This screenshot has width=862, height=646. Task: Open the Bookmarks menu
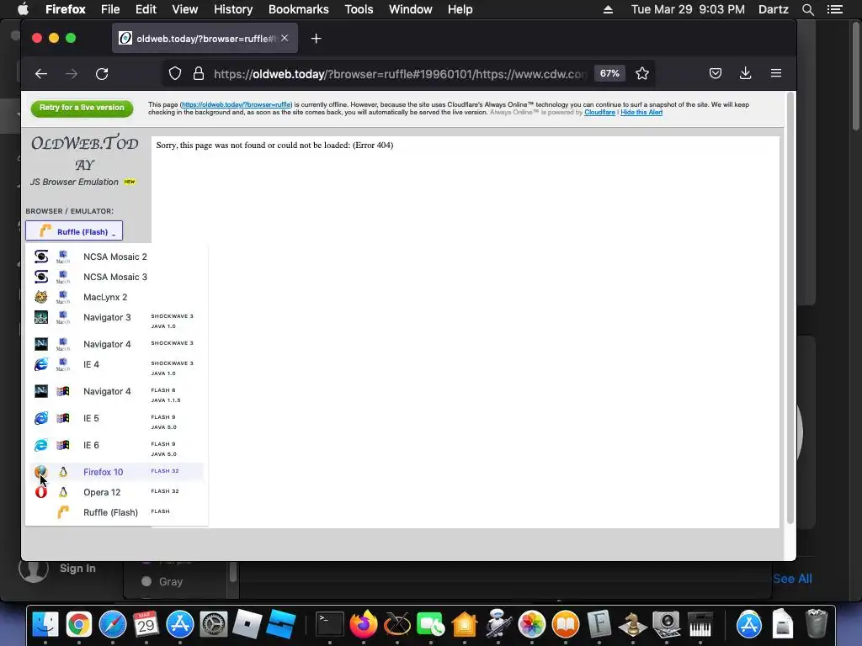click(x=299, y=9)
